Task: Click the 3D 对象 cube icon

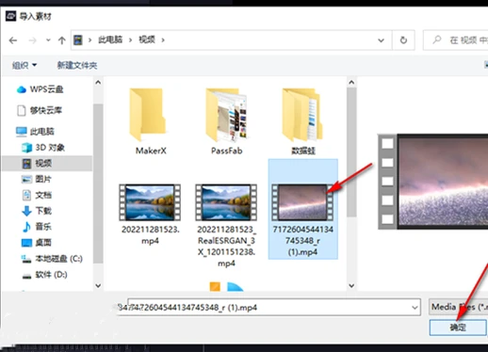Action: pos(26,148)
